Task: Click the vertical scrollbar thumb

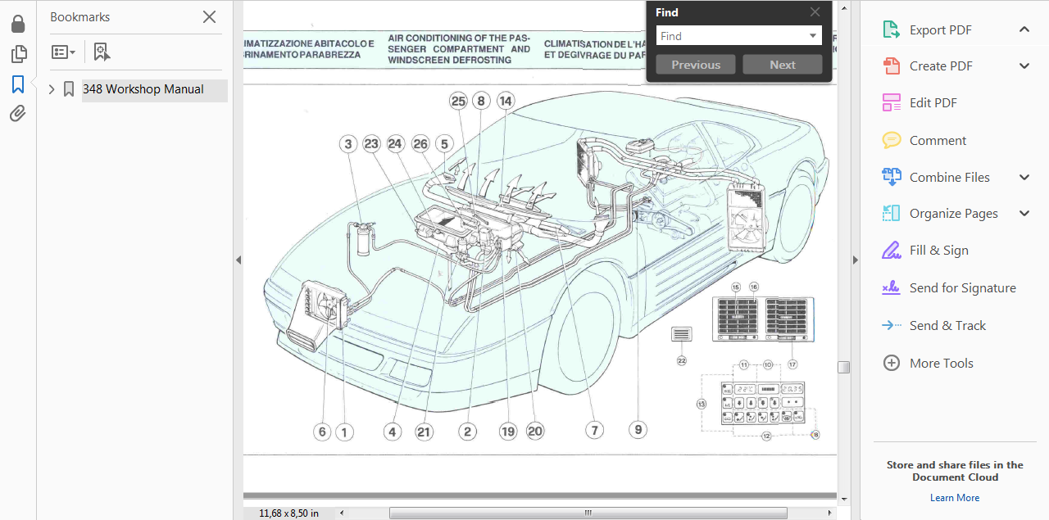Action: (843, 367)
